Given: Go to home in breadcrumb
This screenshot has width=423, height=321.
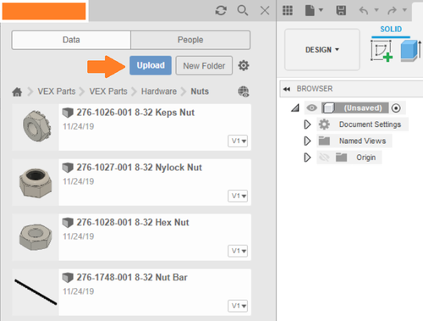Looking at the screenshot, I should point(17,91).
